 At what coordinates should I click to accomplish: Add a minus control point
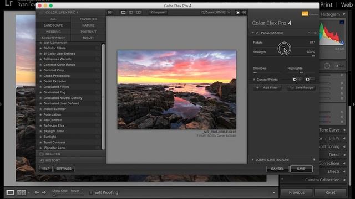click(310, 80)
